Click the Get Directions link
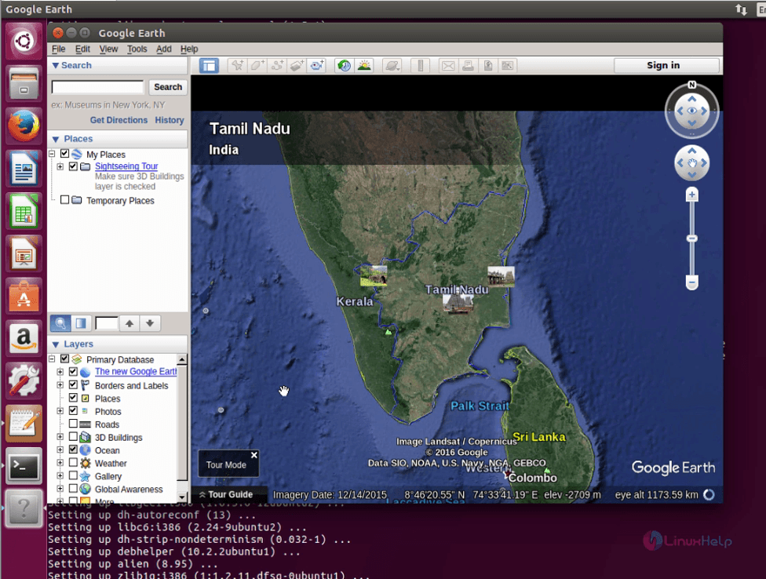The height and width of the screenshot is (579, 766). click(x=119, y=120)
